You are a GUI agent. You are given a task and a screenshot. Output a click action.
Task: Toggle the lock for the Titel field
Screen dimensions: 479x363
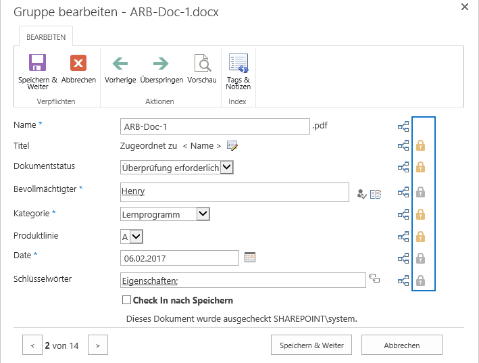pos(421,145)
